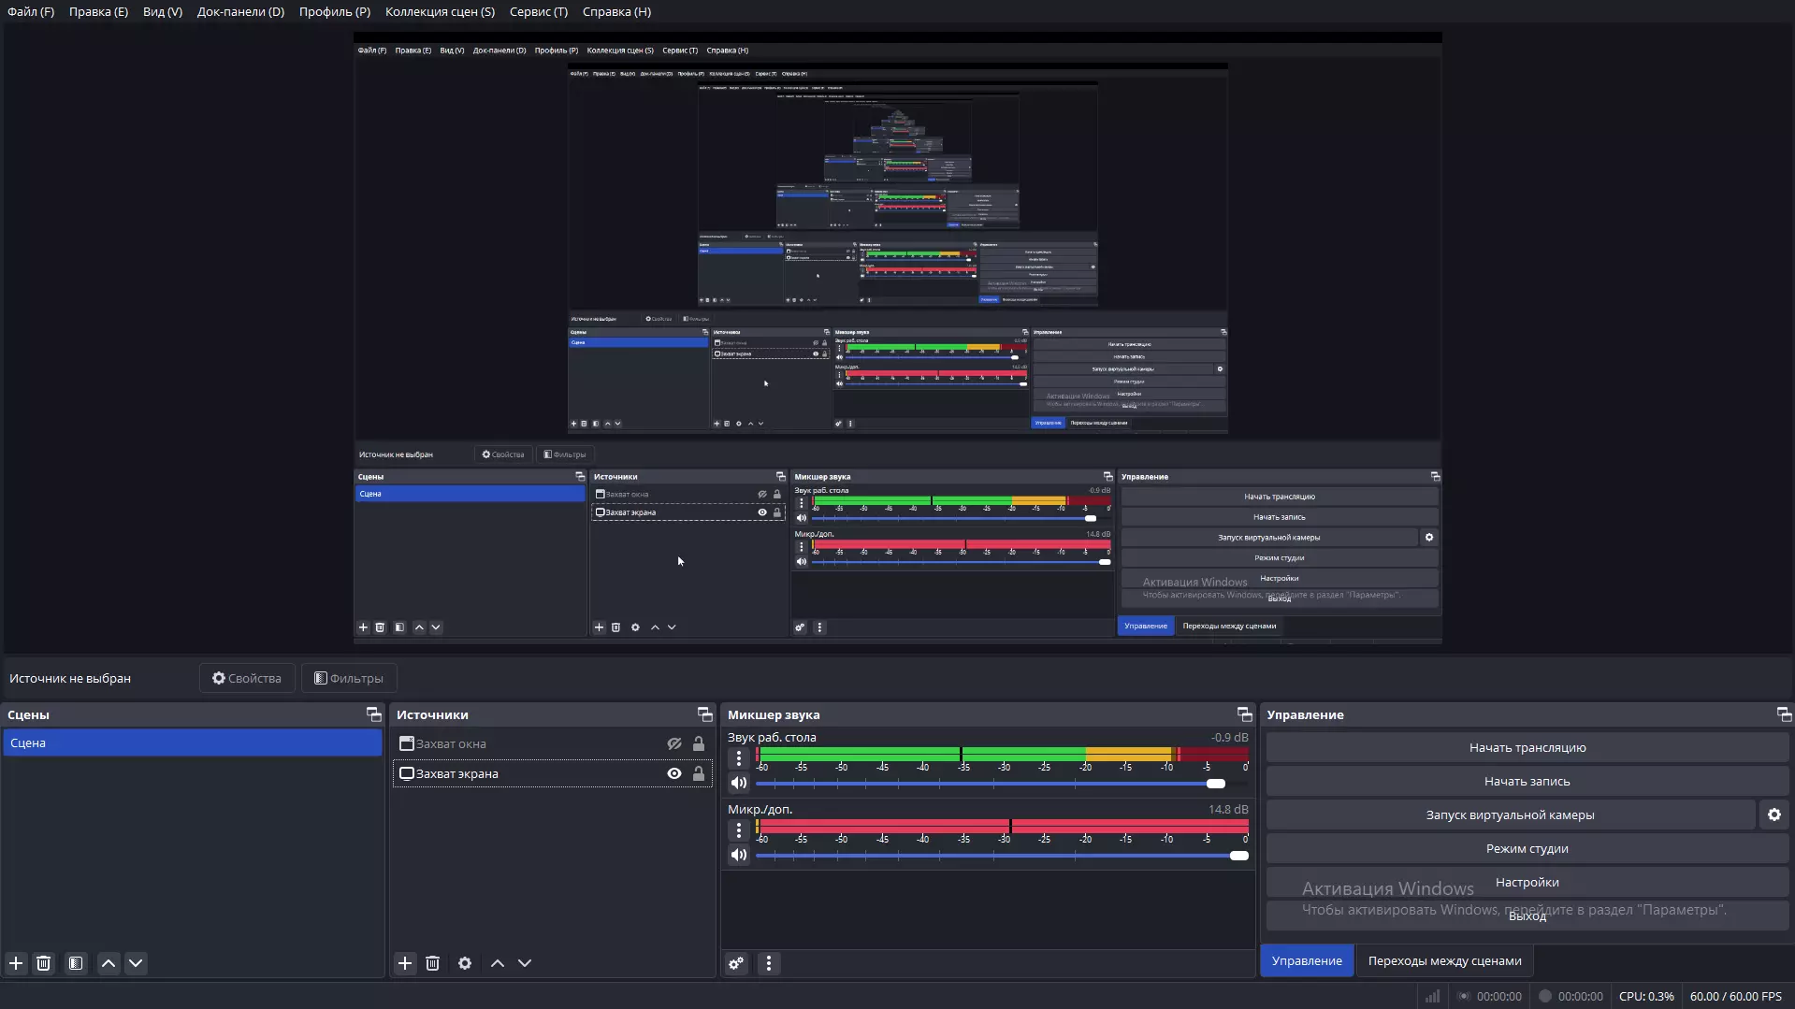
Task: Open Настройки from Controls panel
Action: coord(1527,882)
